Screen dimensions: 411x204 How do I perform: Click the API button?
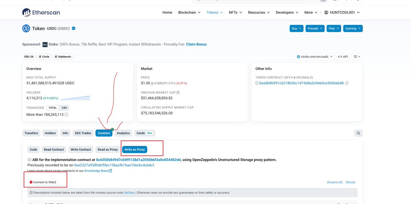[343, 57]
